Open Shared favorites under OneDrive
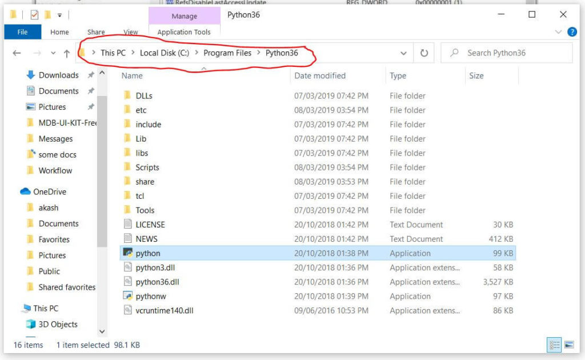Screen dimensions: 585x360 (x=67, y=287)
